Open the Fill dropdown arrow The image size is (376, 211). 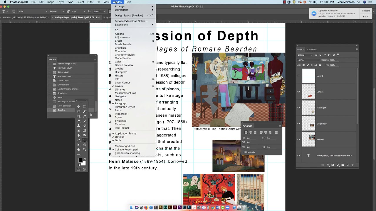tap(338, 65)
